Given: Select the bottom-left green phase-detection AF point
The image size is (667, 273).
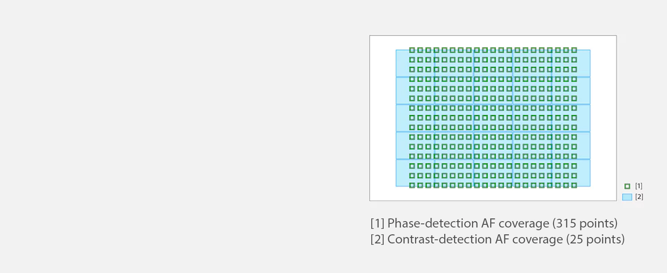Looking at the screenshot, I should tap(412, 185).
